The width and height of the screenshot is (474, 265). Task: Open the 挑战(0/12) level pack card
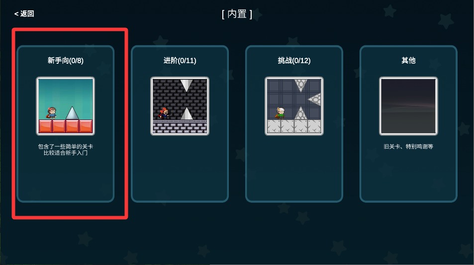point(294,124)
